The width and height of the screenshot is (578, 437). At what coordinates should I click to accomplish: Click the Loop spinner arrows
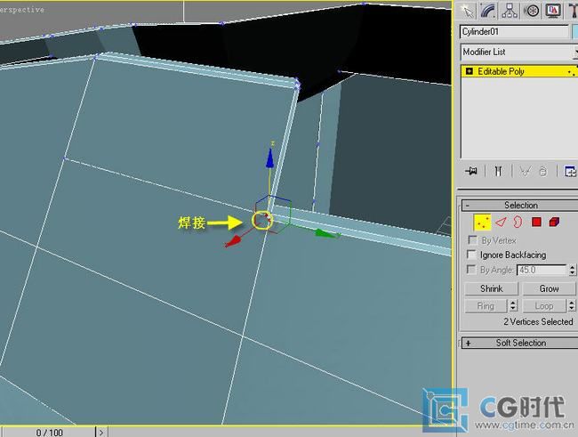pyautogui.click(x=572, y=306)
